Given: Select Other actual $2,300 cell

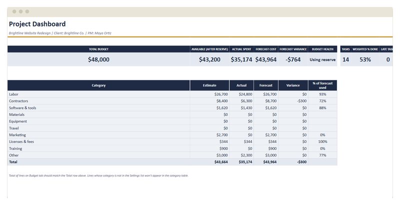Looking at the screenshot, I should click(241, 155).
